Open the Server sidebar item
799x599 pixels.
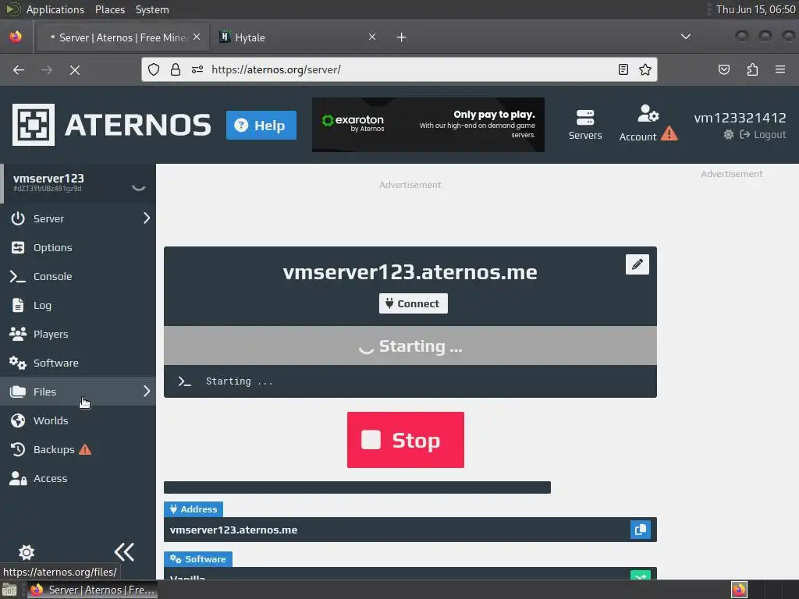77,218
